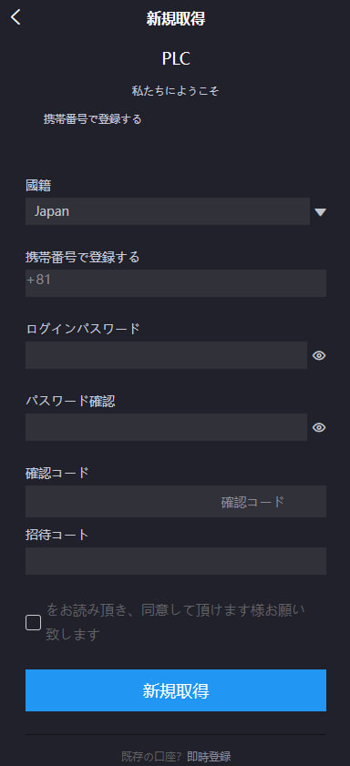Open the 即時登録 login link
Screen dimensions: 350x766
coord(209,757)
